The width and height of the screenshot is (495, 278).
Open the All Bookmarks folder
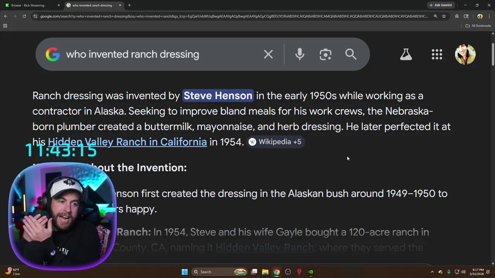(x=478, y=26)
